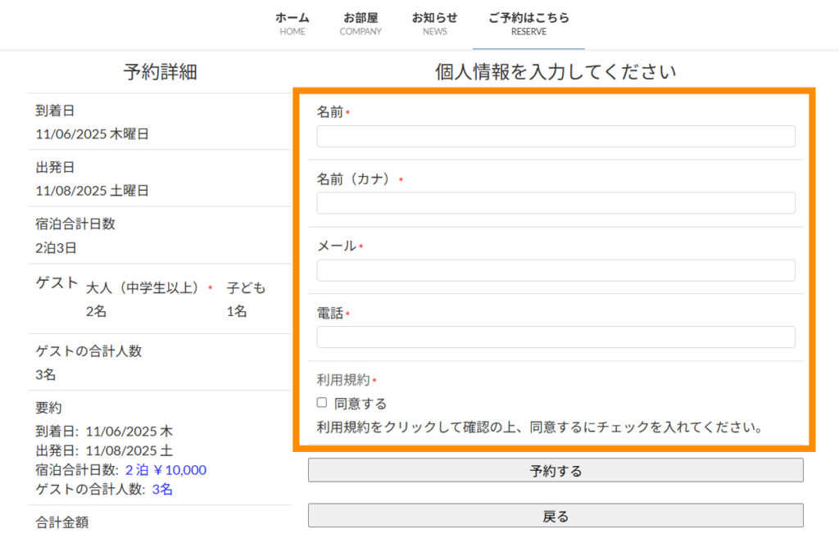Select the 電話 input field
The width and height of the screenshot is (839, 538).
pos(556,337)
